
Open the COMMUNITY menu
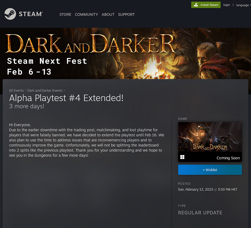tap(86, 14)
